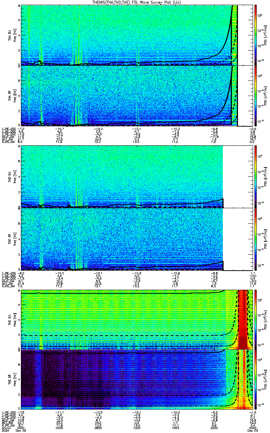Screen dimensions: 270x433
Task: Click the PSD color bar beside THD B-parallel panel
Action: 256,239
